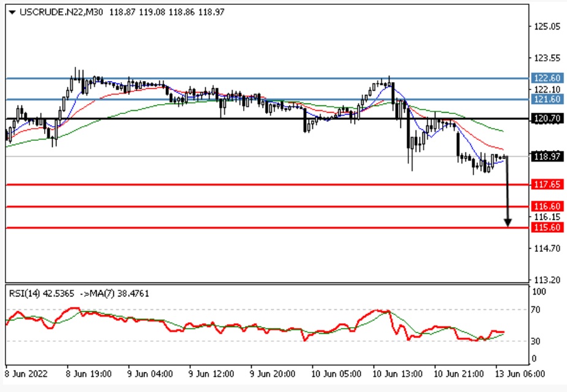567x392 pixels.
Task: Click the 9 Jun 12:00 time label
Action: tap(211, 374)
